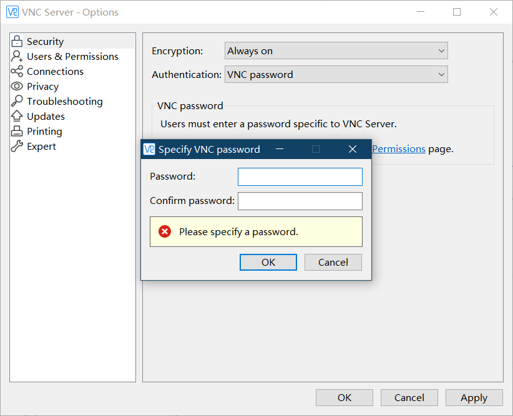The width and height of the screenshot is (513, 416).
Task: Select the Security padlock icon in sidebar
Action: coord(18,41)
